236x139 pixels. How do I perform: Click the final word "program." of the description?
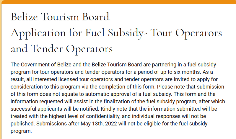21,131
